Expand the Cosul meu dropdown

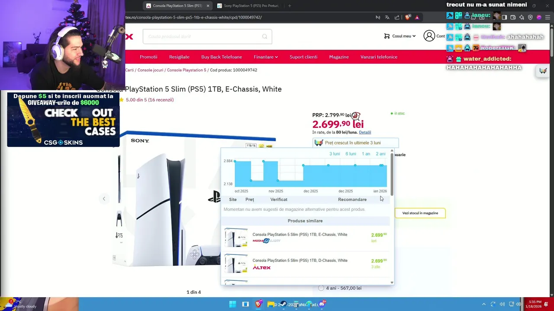point(404,36)
